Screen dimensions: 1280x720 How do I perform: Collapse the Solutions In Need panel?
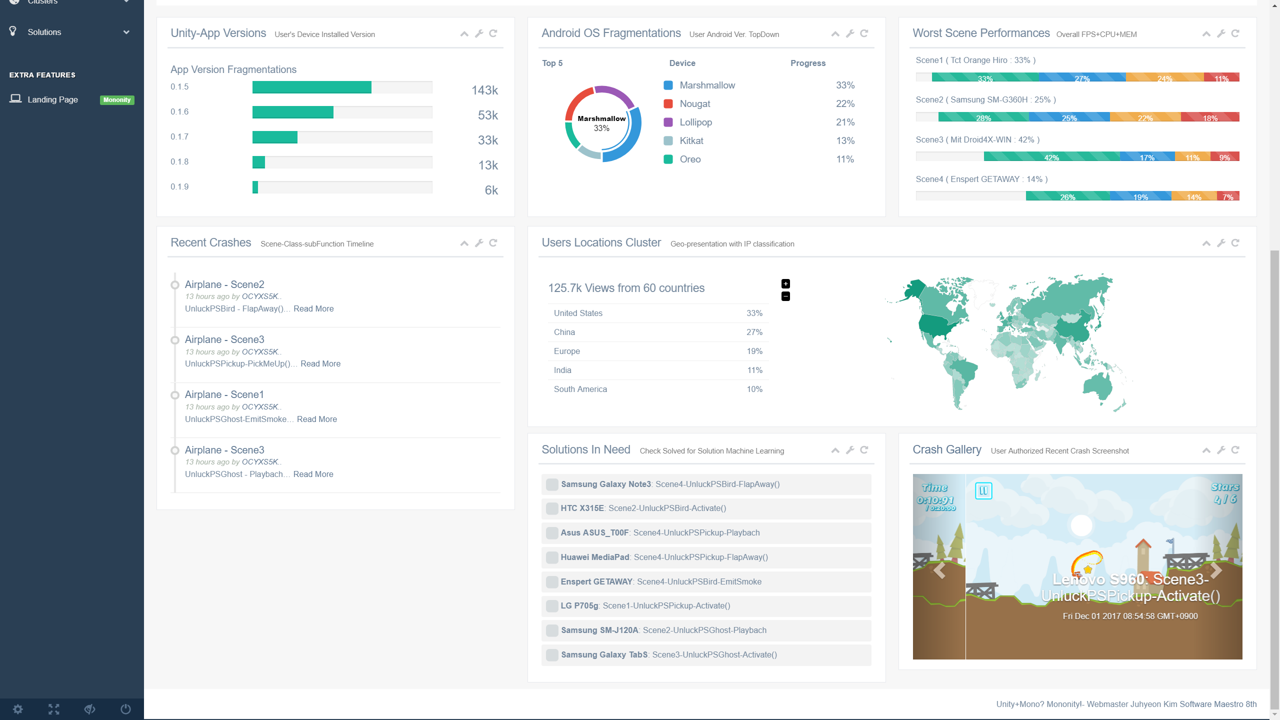(835, 450)
